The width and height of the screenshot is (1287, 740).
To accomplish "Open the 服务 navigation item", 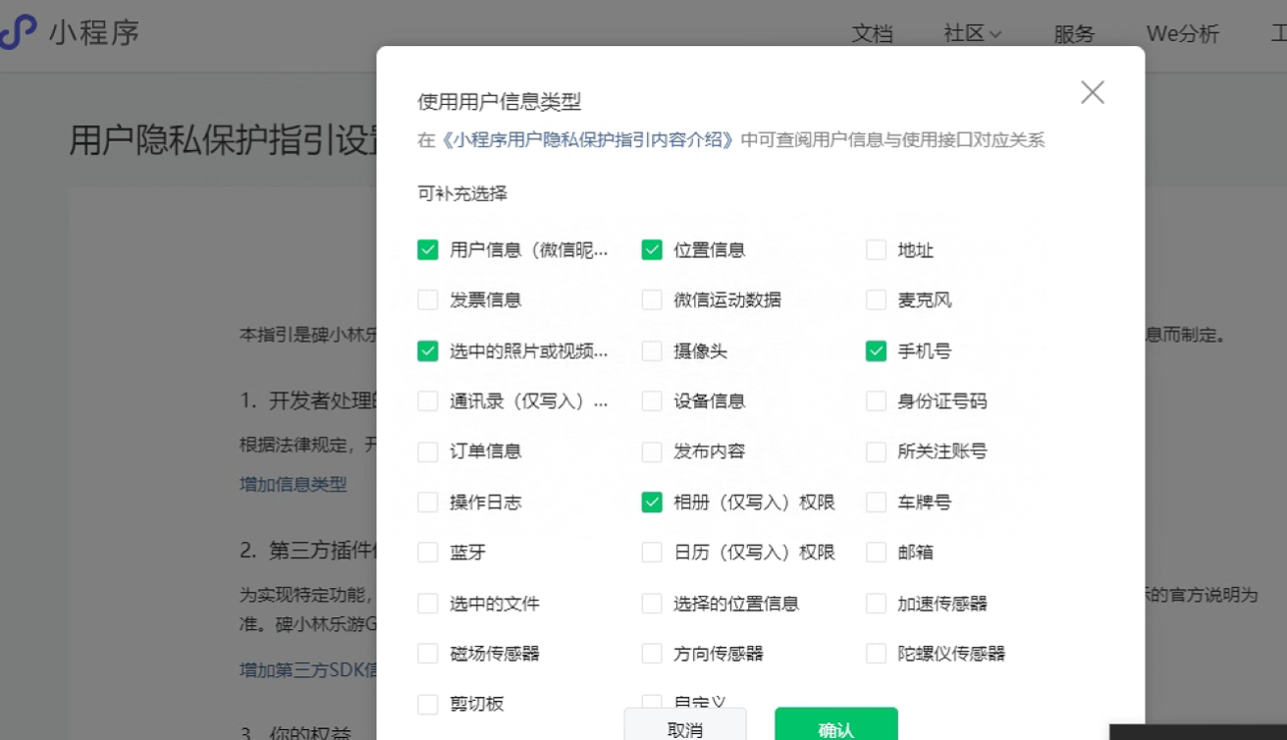I will pyautogui.click(x=1074, y=33).
